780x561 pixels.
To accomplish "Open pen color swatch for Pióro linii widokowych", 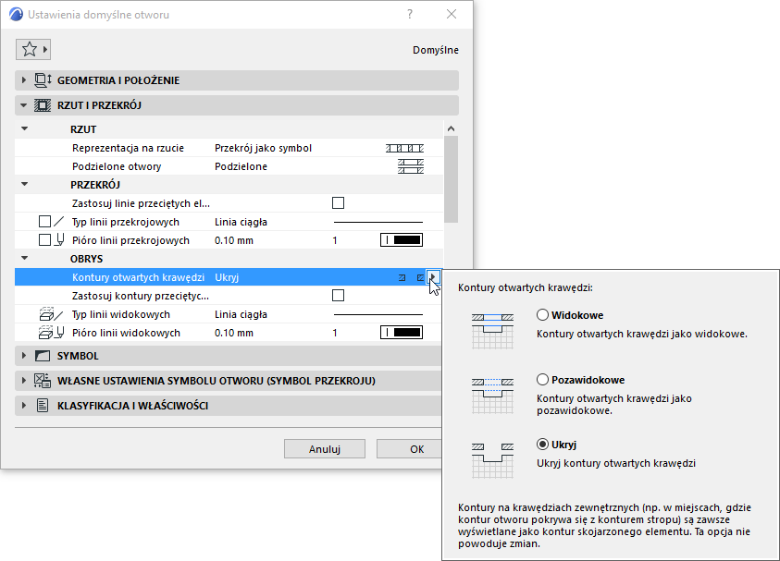I will [402, 333].
